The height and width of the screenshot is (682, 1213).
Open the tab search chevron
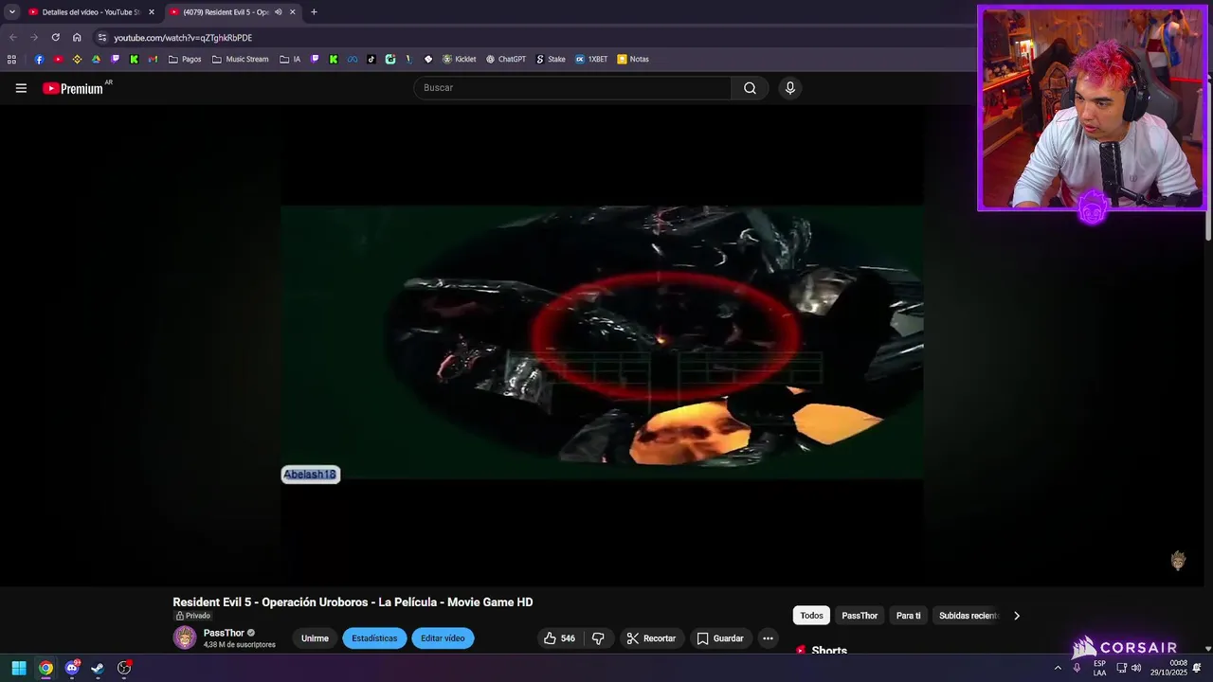pos(11,12)
